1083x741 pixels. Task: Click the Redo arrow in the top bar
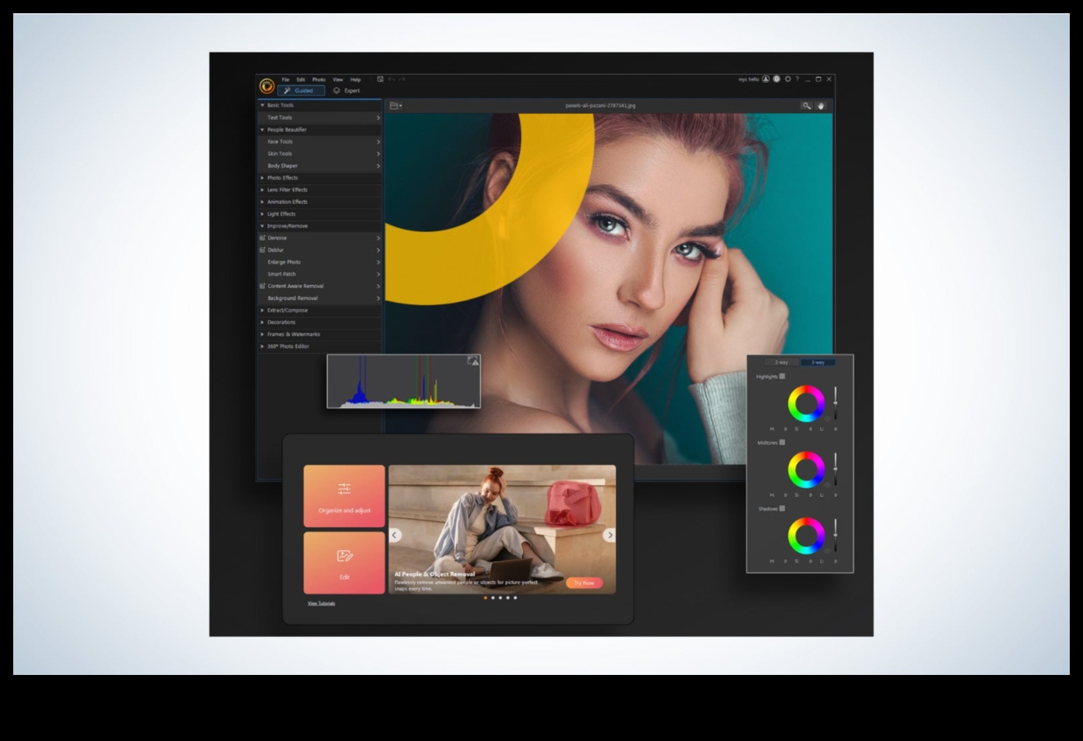click(x=402, y=79)
